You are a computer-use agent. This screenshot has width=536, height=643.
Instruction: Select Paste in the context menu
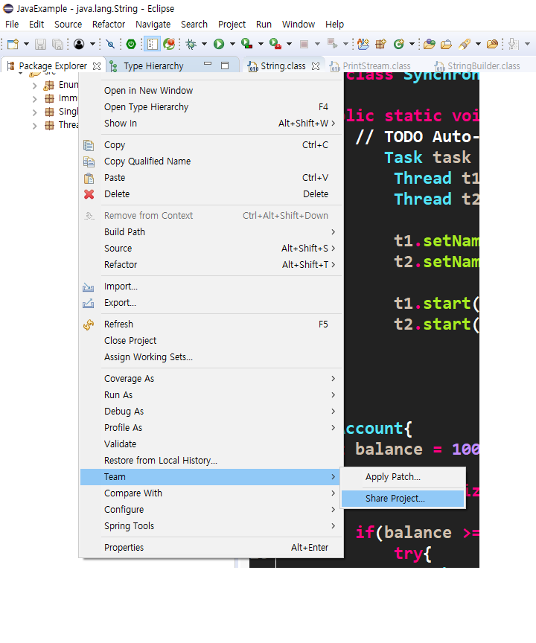pyautogui.click(x=211, y=178)
